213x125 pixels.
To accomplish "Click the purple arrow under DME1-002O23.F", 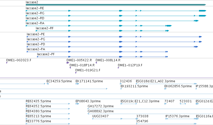I will 7,63.
